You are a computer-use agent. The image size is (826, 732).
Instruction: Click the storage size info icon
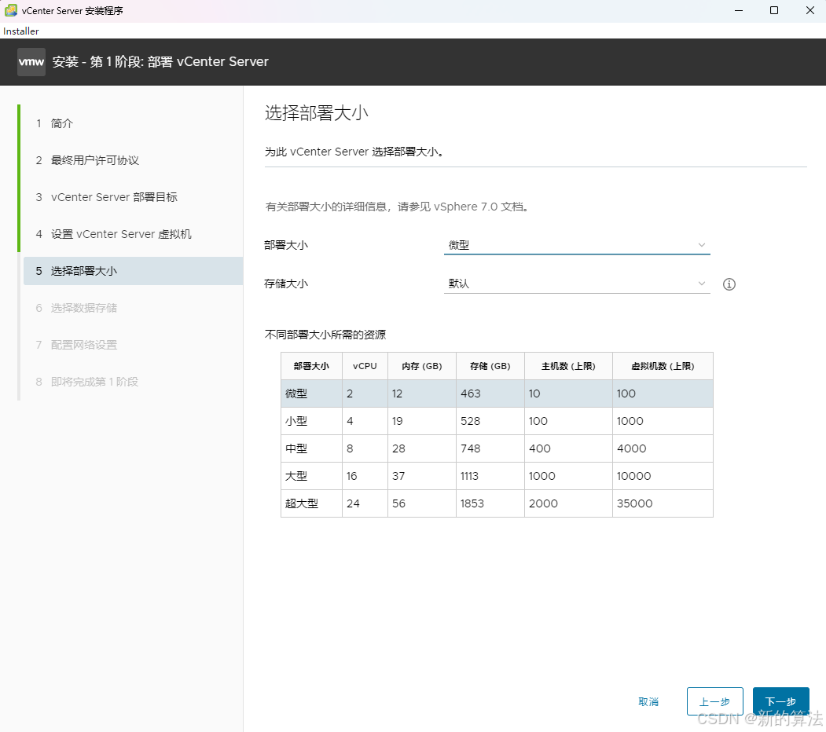coord(729,284)
